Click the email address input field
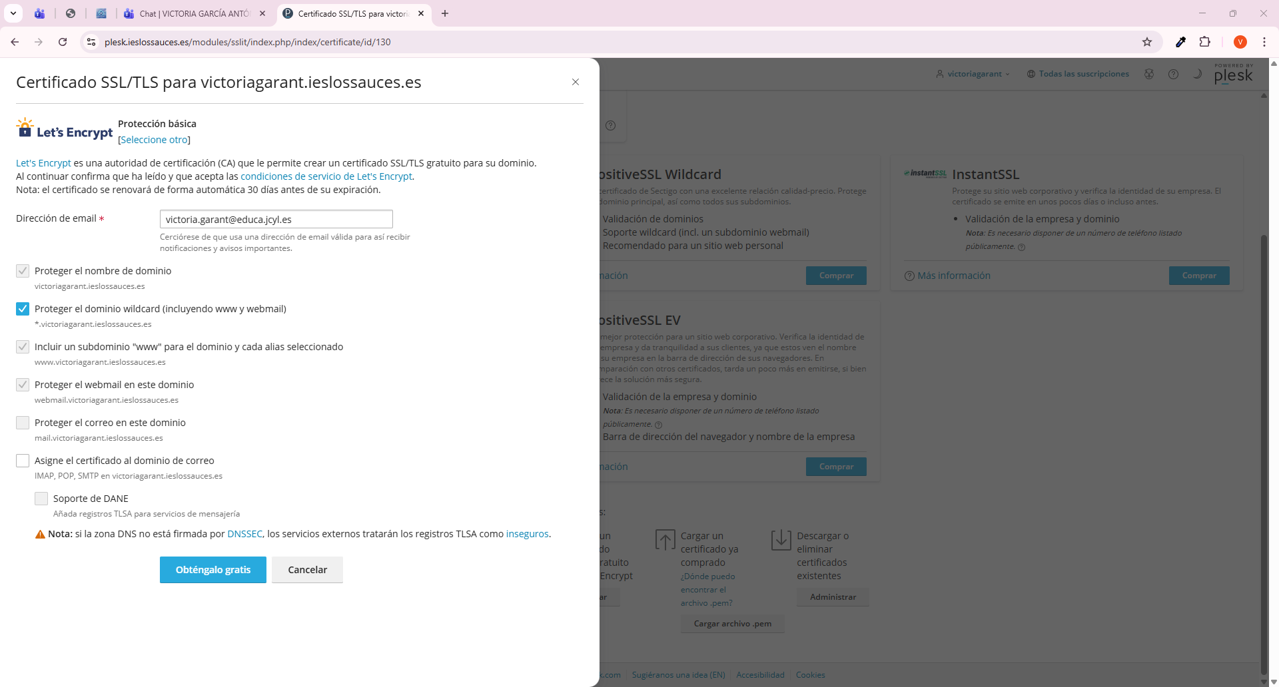The image size is (1279, 687). pyautogui.click(x=276, y=220)
